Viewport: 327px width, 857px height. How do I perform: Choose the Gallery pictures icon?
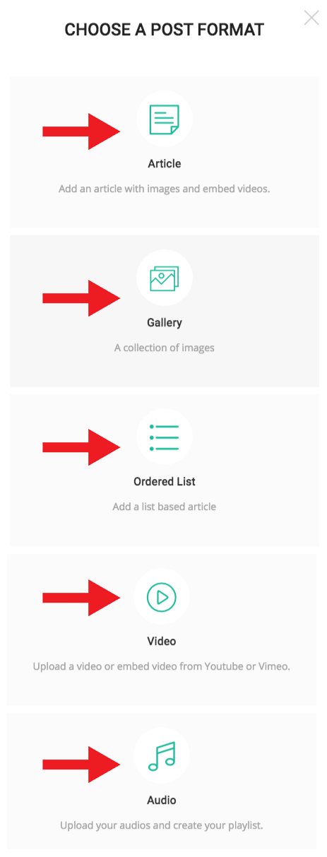point(165,278)
